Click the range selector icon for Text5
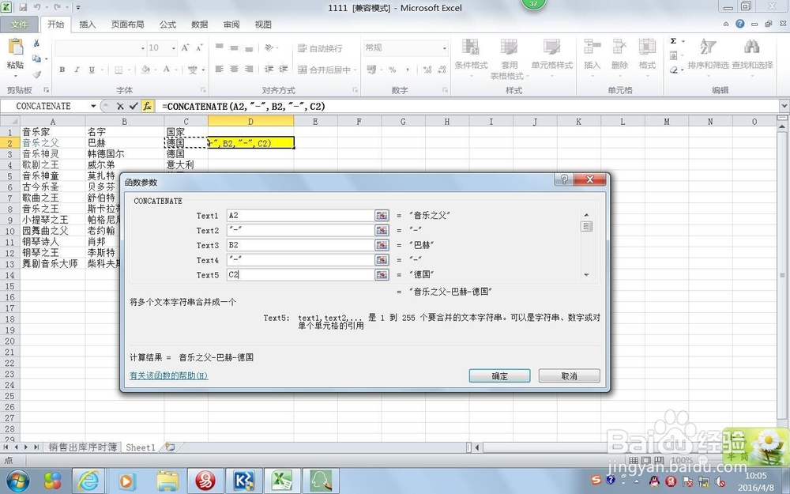The width and height of the screenshot is (790, 494). (x=382, y=275)
